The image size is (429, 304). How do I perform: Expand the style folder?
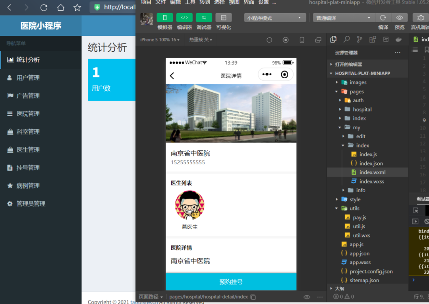(x=368, y=199)
